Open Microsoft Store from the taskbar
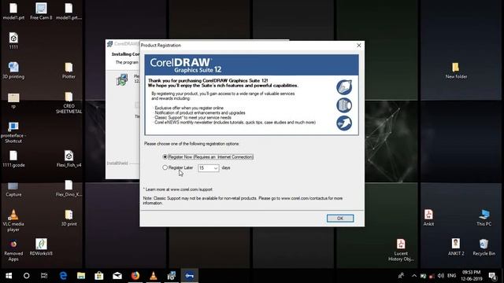504x283 pixels. [x=99, y=276]
